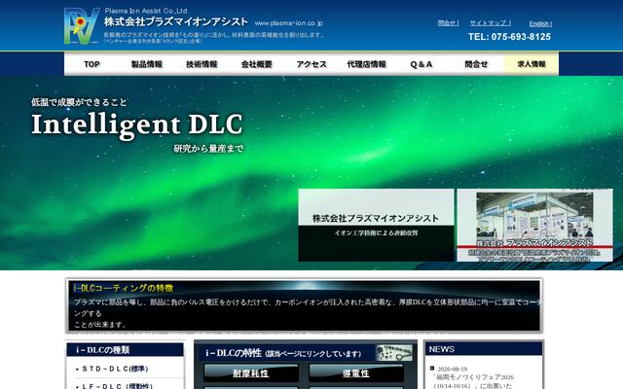Click the square bullet icon before 2026-08-19

point(432,369)
